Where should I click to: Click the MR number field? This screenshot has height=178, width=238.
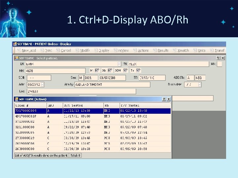tap(56, 71)
